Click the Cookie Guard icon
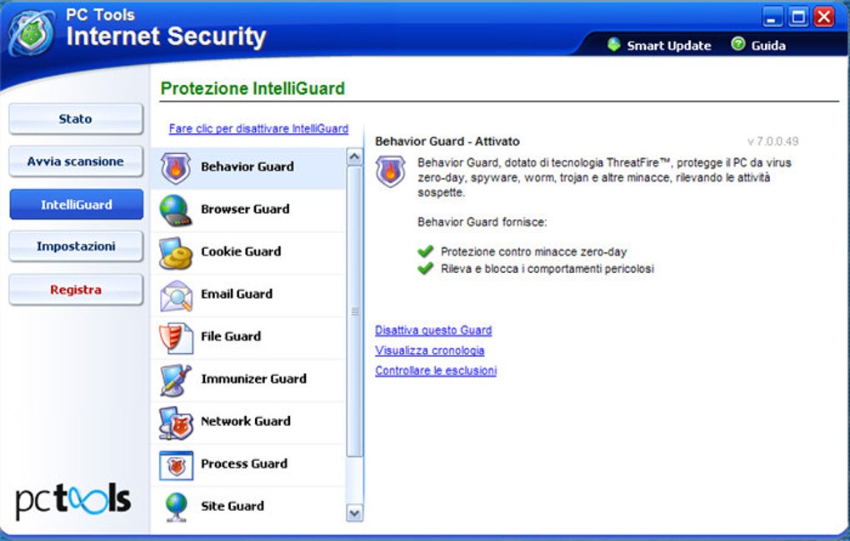Viewport: 850px width, 541px height. 176,253
